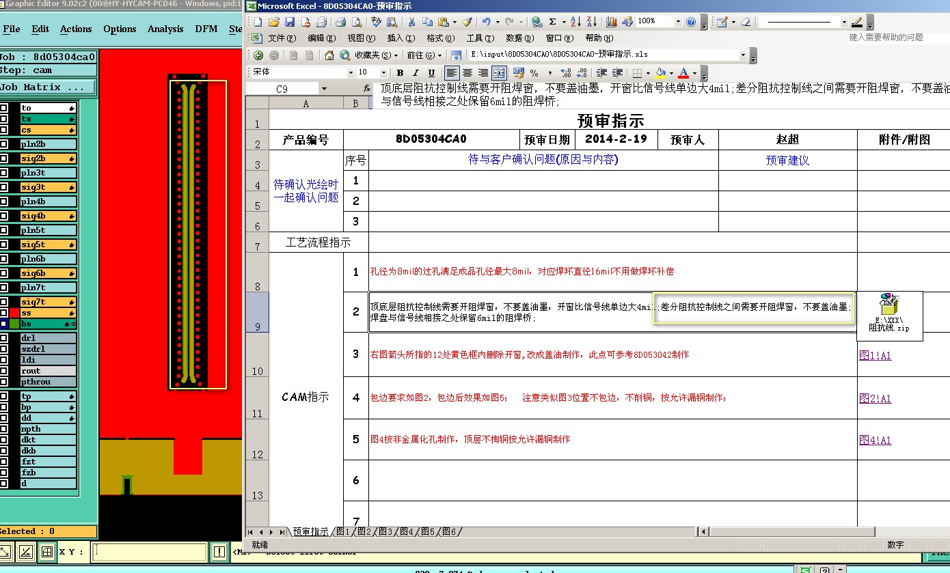950x573 pixels.
Task: Switch to the 图2 sheet tab
Action: (364, 531)
